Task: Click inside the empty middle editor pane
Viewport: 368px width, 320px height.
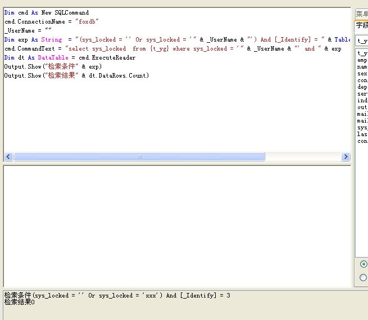Action: (x=177, y=226)
